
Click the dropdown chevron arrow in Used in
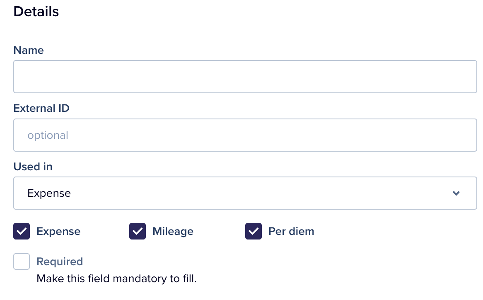tap(456, 194)
